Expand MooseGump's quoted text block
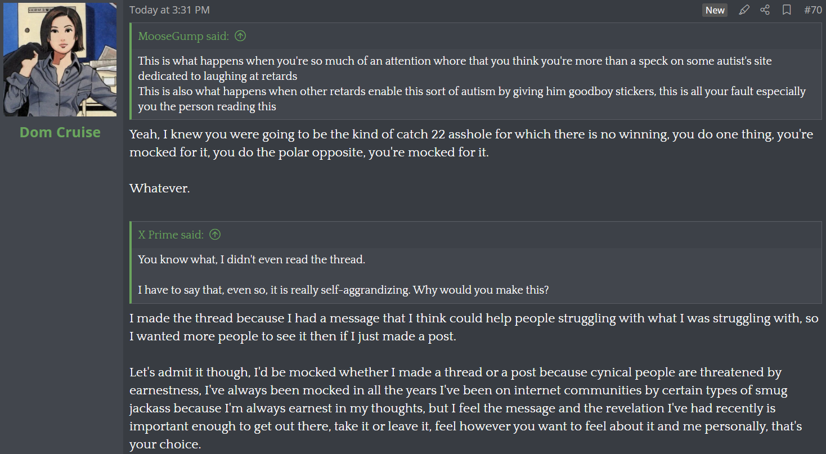 476,83
